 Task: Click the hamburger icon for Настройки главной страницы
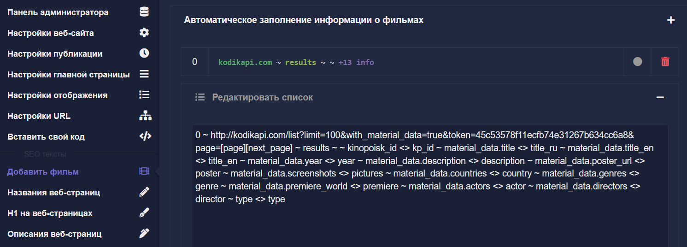[144, 74]
